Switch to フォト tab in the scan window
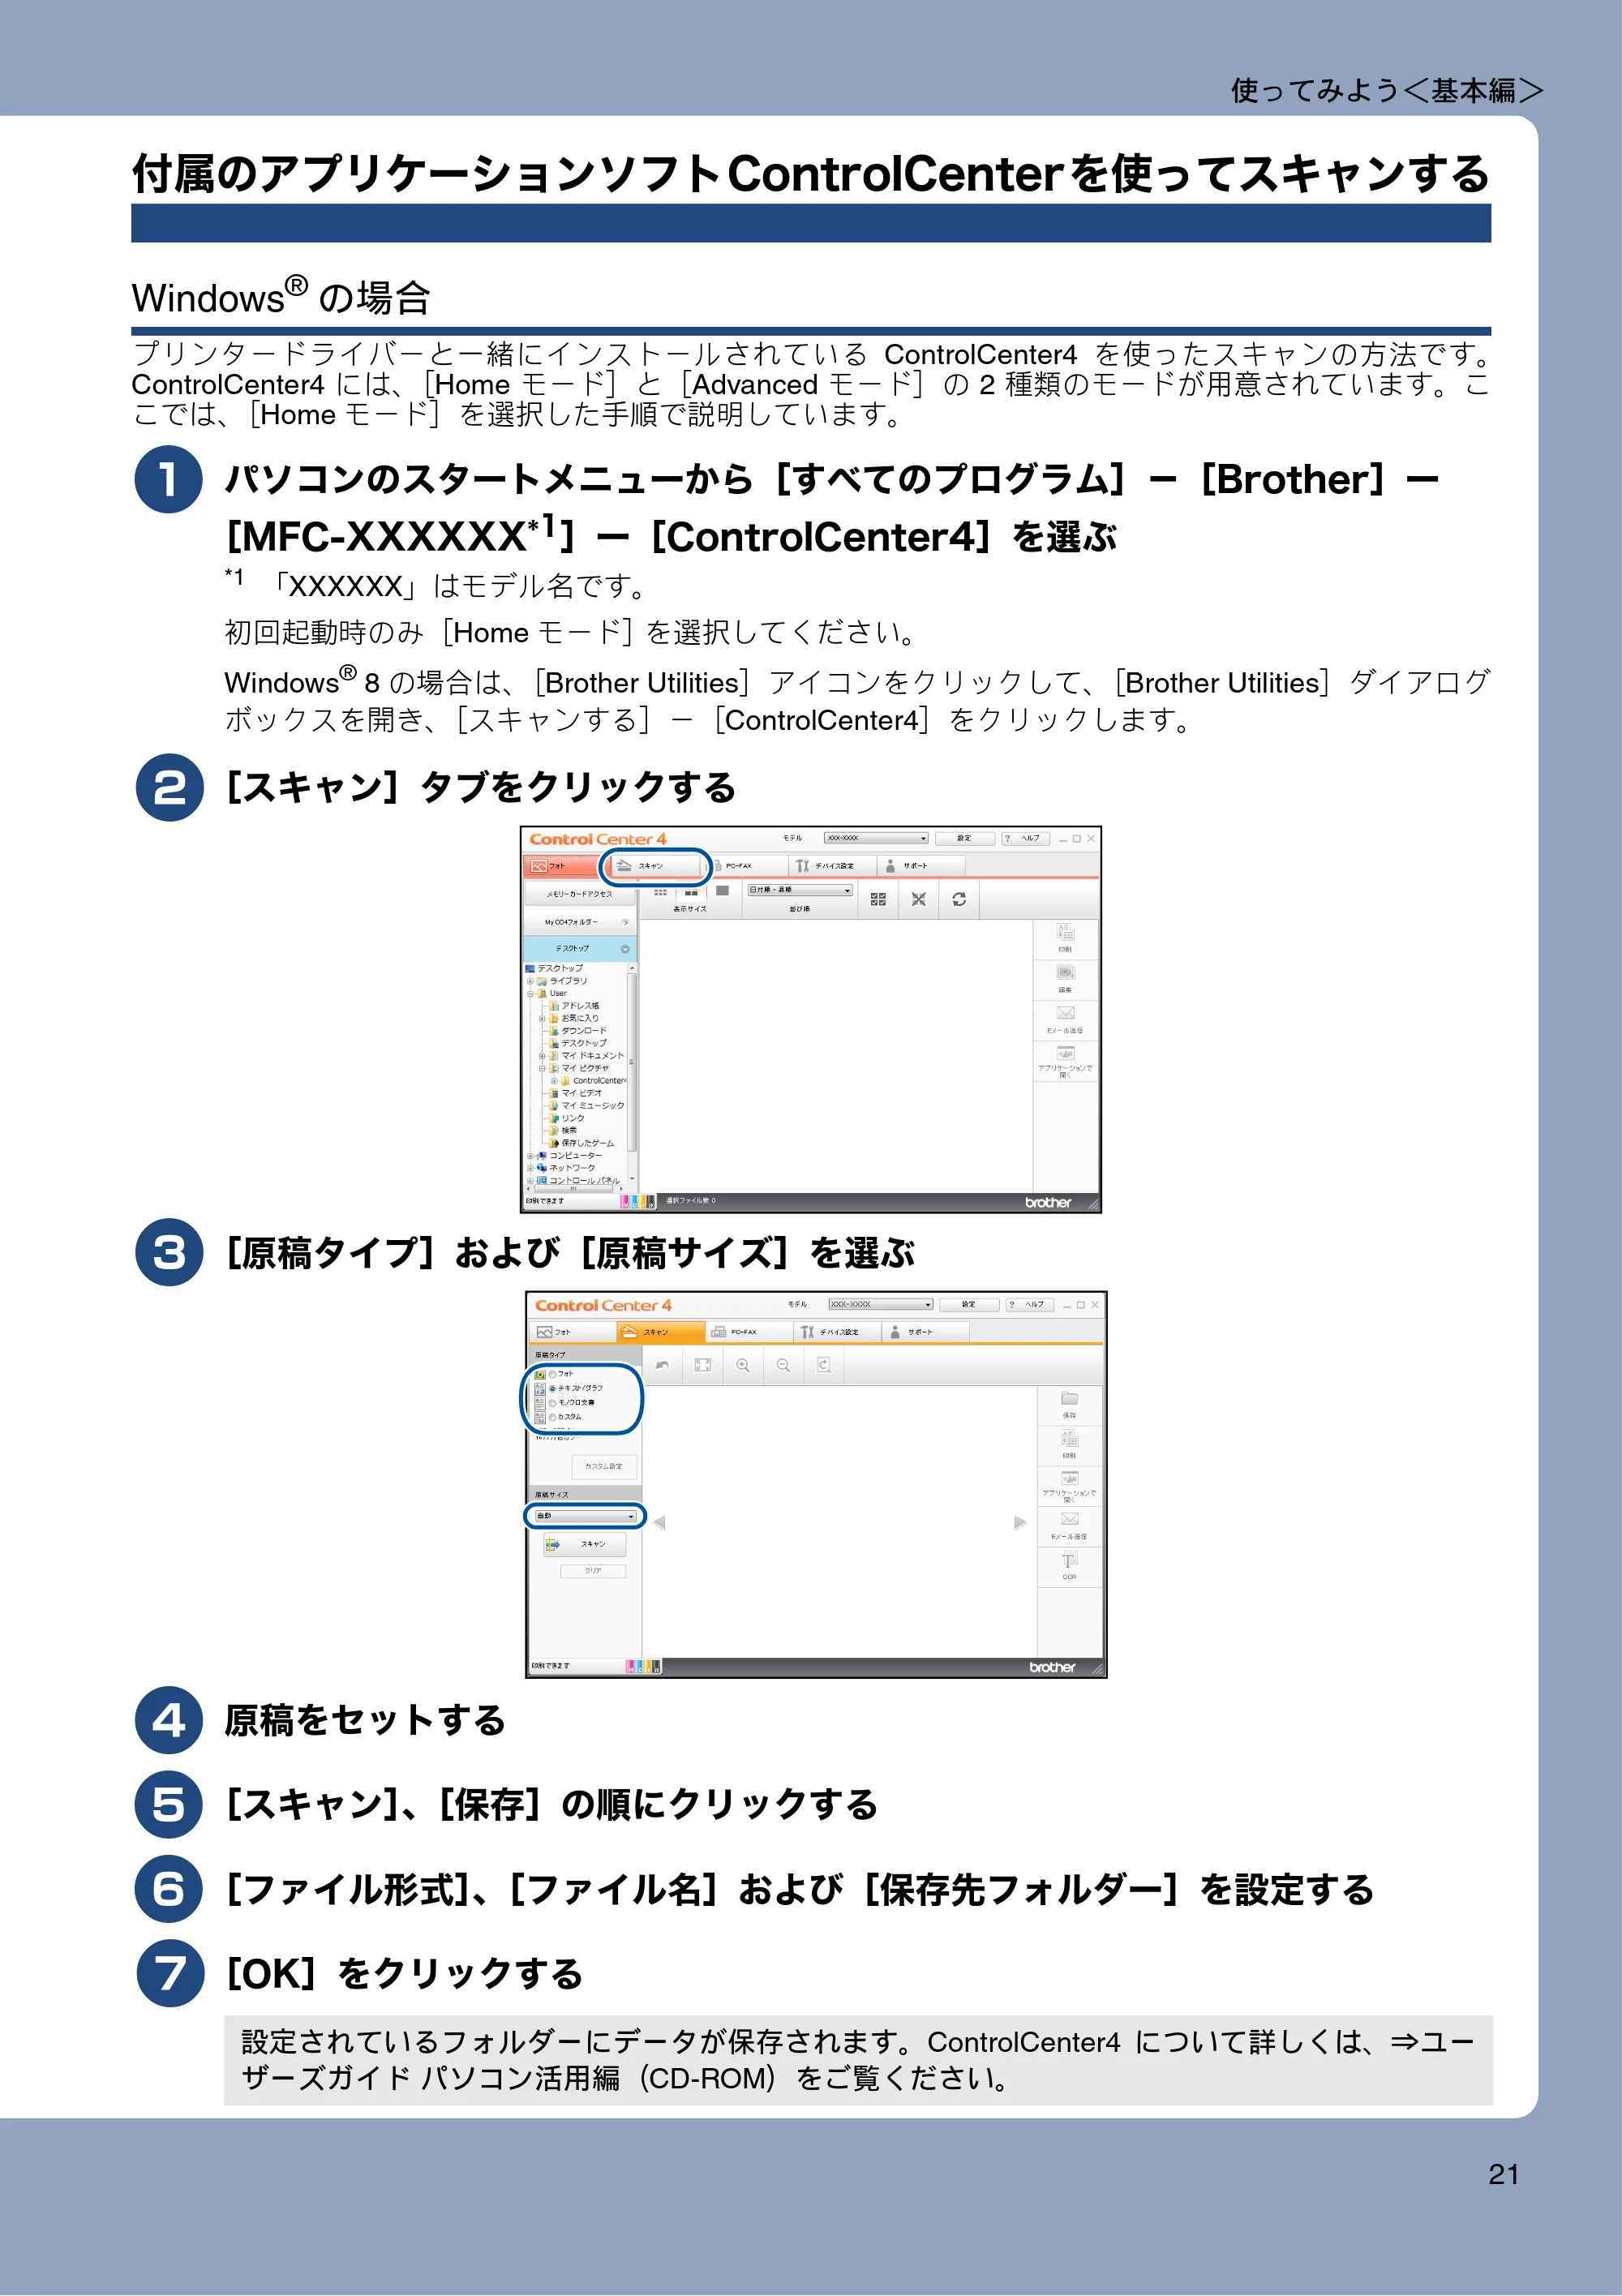 pos(572,1332)
